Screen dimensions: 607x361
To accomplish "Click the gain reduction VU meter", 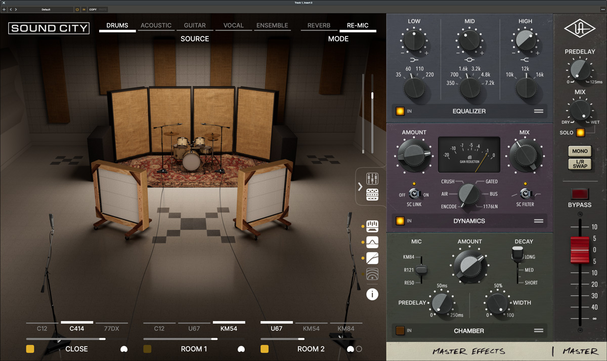I will pyautogui.click(x=469, y=155).
